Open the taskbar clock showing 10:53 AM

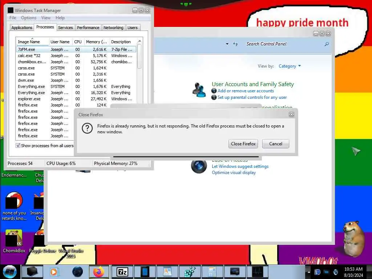click(353, 272)
